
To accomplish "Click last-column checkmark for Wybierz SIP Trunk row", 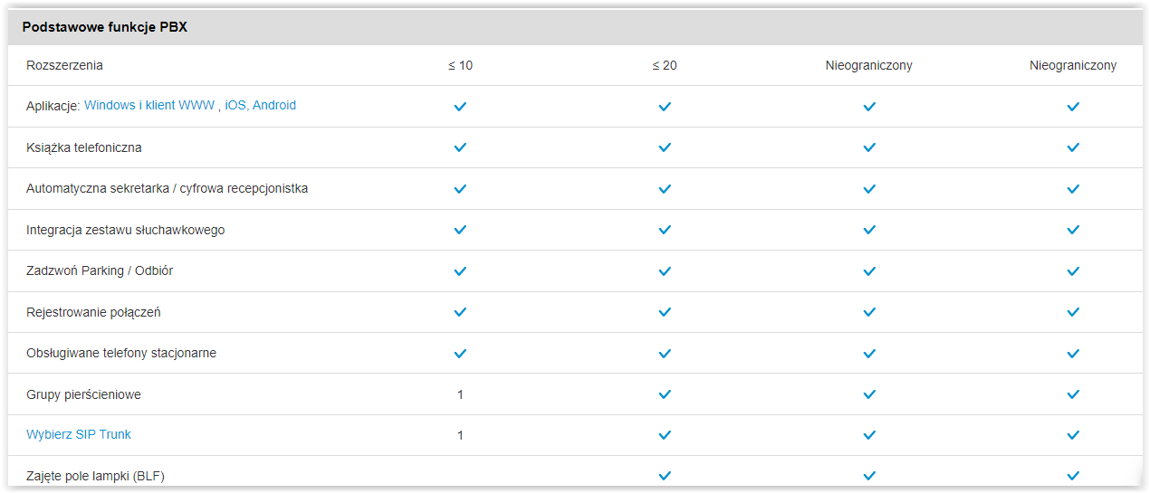I will coord(1073,435).
